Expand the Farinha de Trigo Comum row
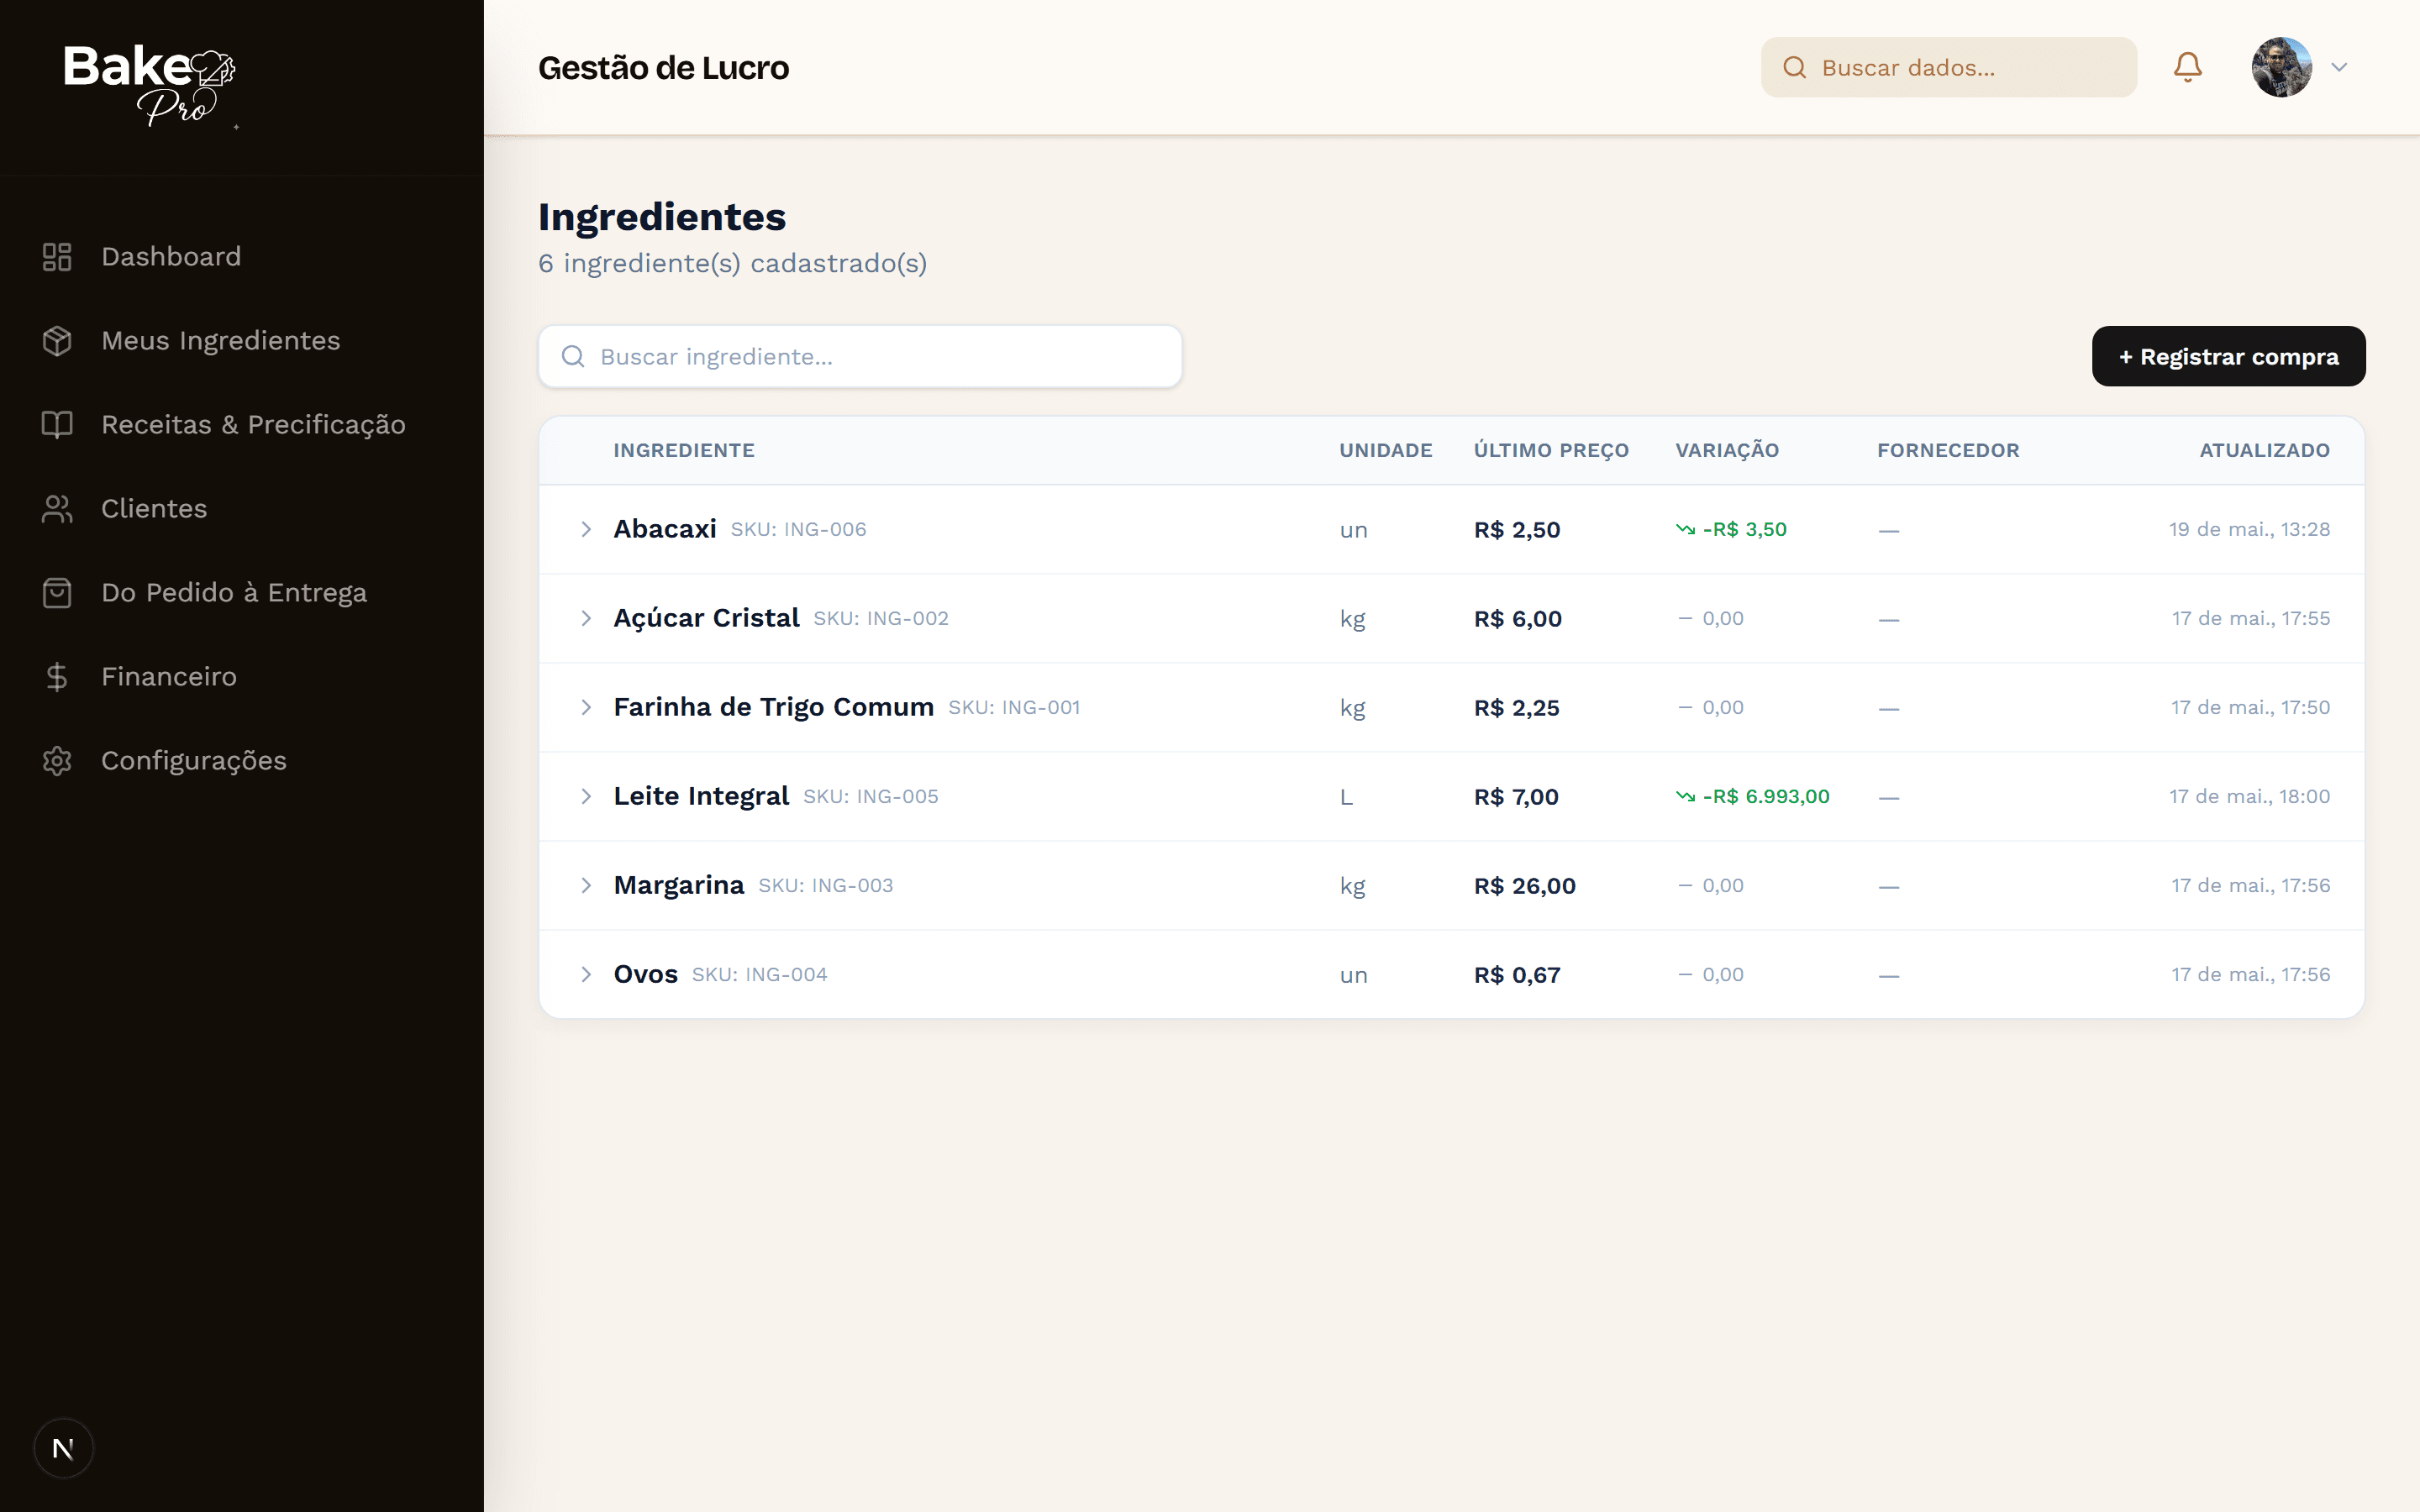The width and height of the screenshot is (2420, 1512). [587, 707]
